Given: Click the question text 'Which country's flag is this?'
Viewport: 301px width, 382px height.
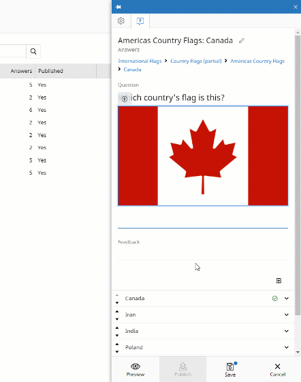Looking at the screenshot, I should pyautogui.click(x=172, y=98).
